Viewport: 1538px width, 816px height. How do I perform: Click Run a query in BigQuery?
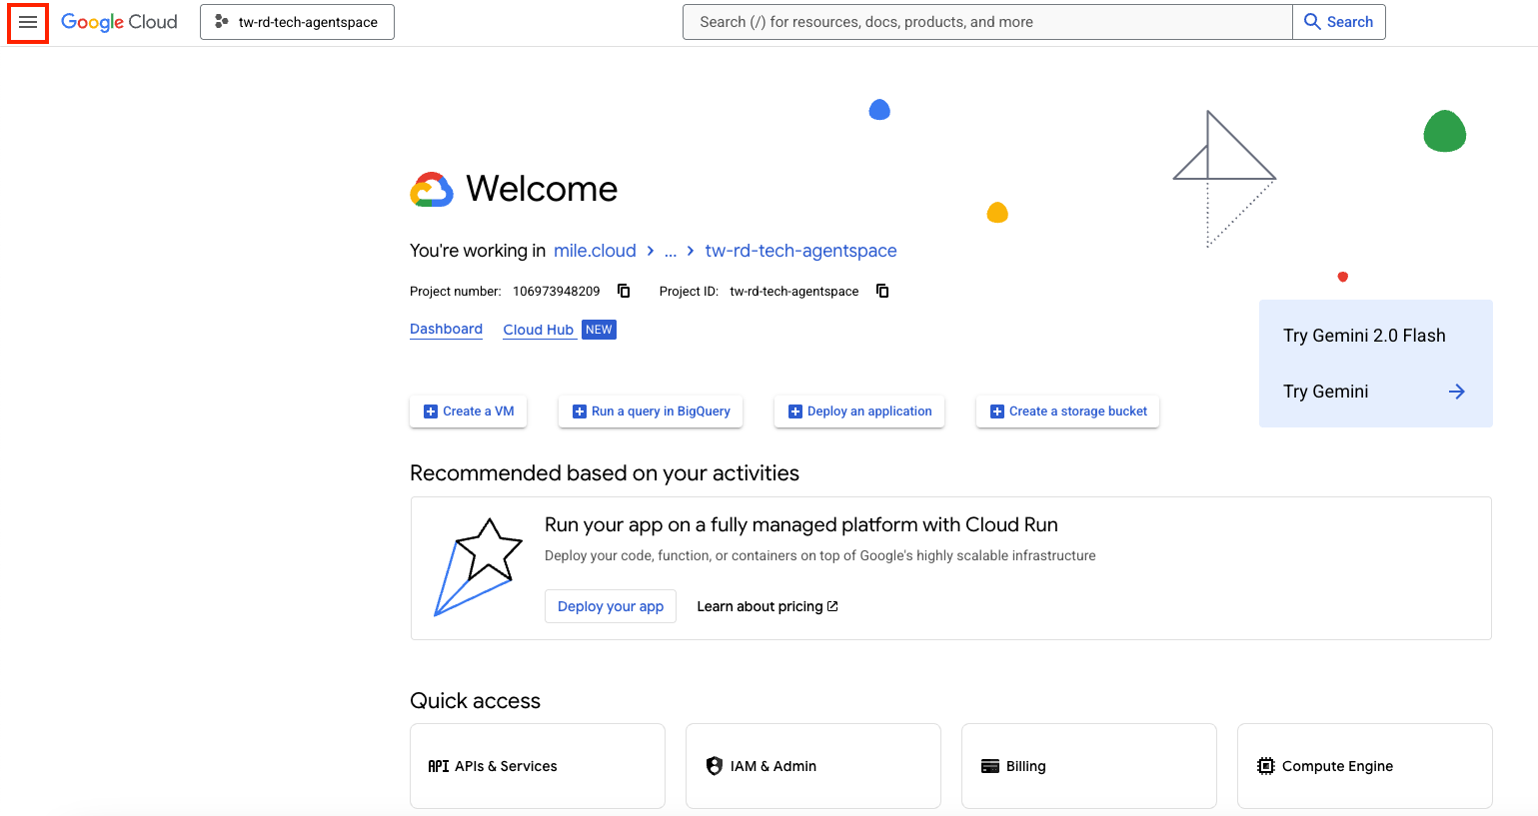tap(651, 411)
